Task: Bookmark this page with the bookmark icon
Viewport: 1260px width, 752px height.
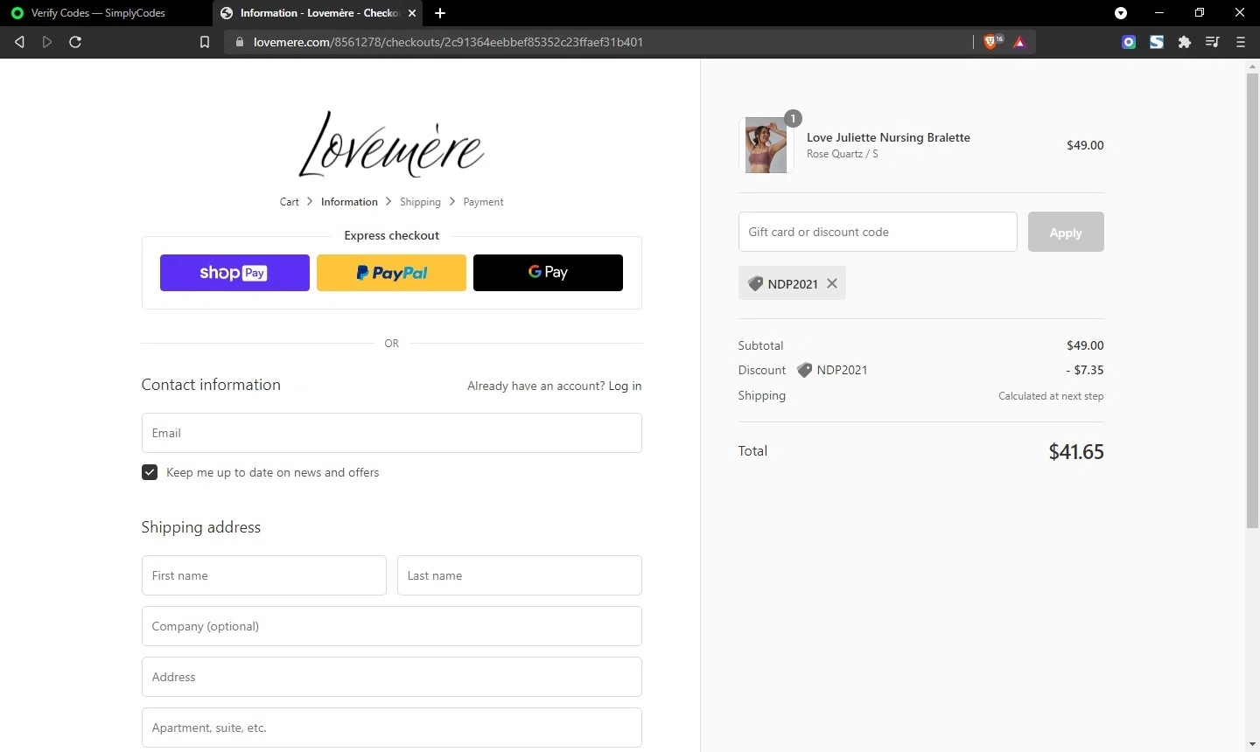Action: tap(205, 42)
